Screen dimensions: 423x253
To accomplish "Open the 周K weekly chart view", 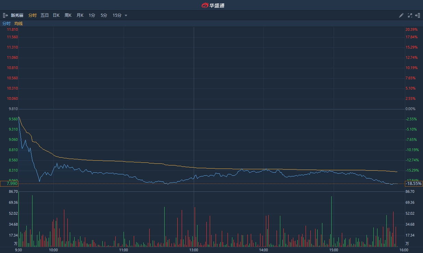I will pos(68,15).
